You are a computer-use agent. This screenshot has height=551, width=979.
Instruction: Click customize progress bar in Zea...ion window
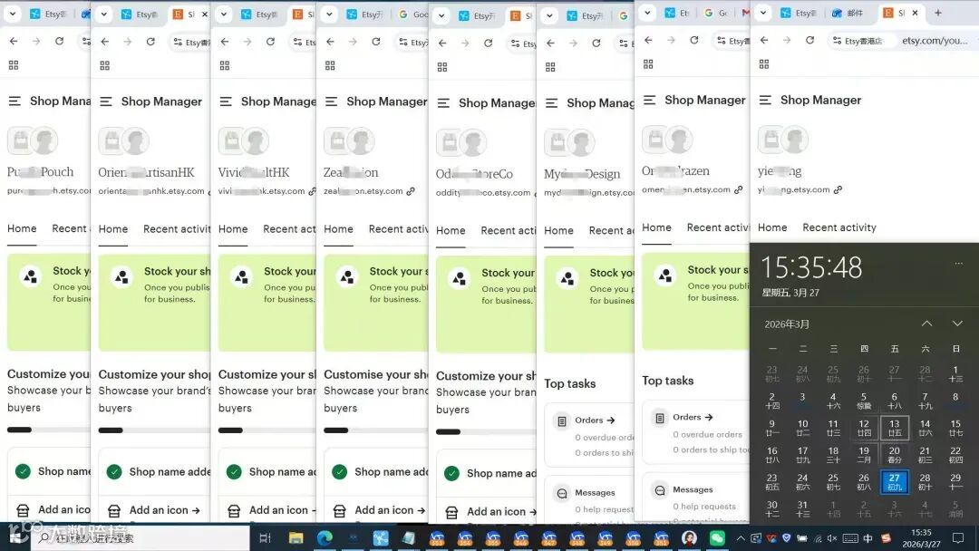tap(376, 430)
